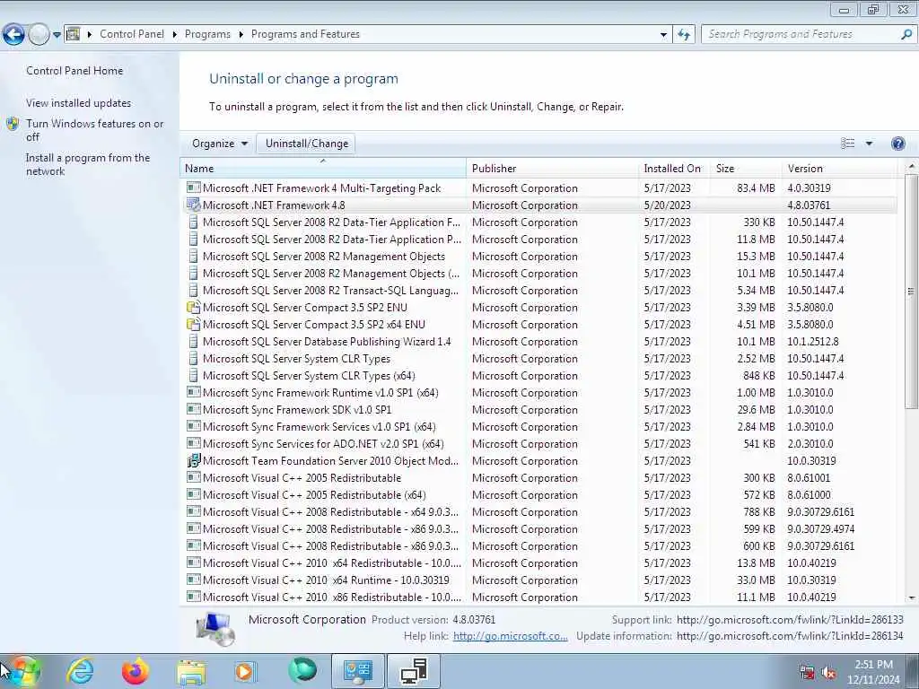The width and height of the screenshot is (919, 689).
Task: Click icon of Visual C++ 2010 x64 Runtime - 10.0.30319
Action: tap(194, 580)
